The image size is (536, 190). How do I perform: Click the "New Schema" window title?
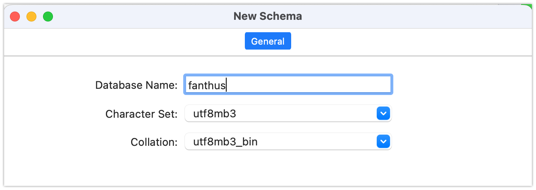[268, 17]
